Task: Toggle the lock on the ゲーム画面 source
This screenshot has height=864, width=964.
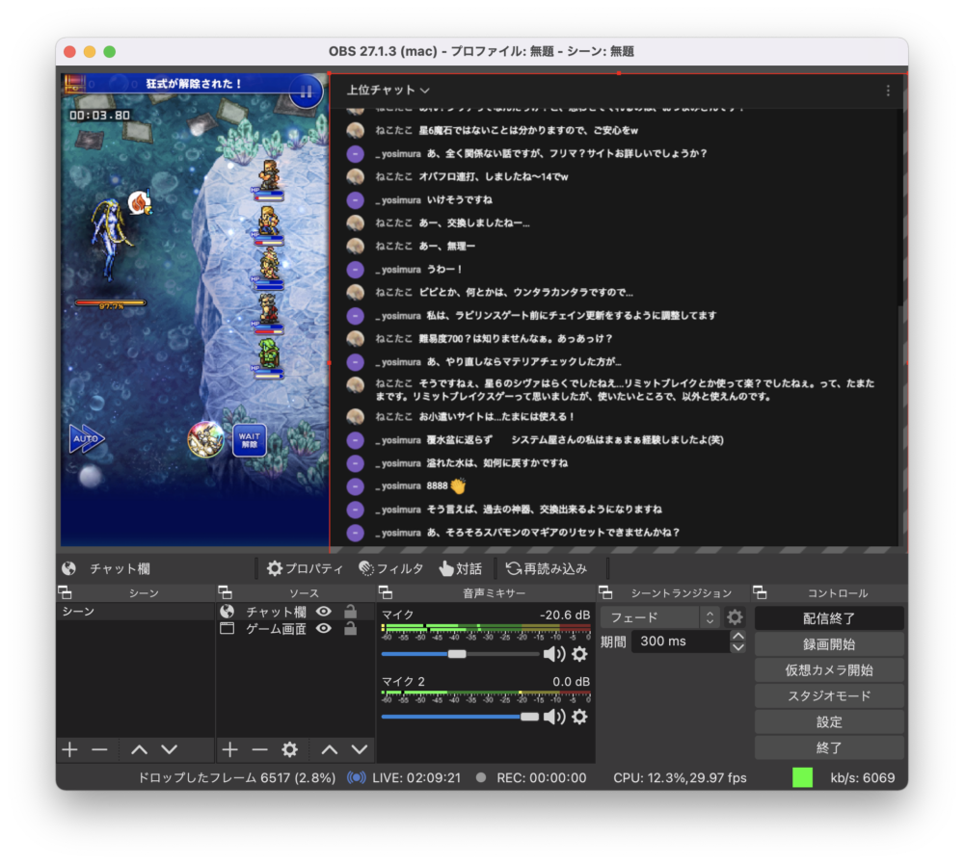Action: tap(351, 628)
